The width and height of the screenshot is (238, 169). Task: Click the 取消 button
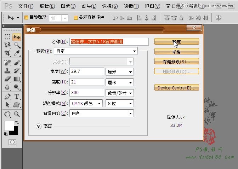pyautogui.click(x=177, y=51)
